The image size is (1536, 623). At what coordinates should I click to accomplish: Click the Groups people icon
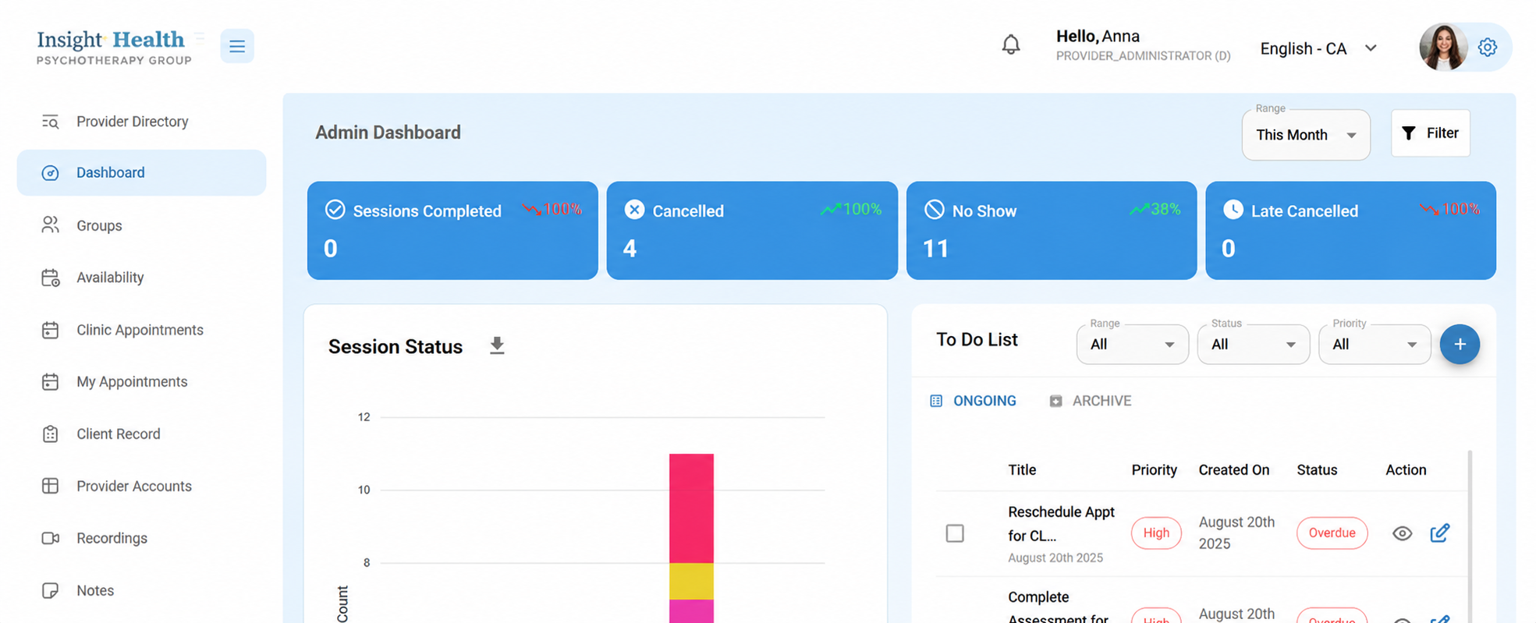50,225
